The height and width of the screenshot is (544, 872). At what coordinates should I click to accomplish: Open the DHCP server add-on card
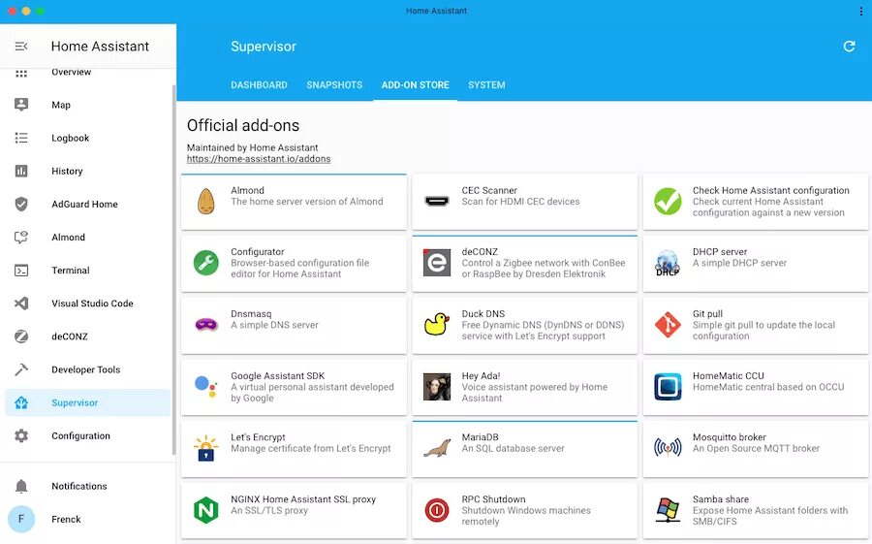point(755,264)
